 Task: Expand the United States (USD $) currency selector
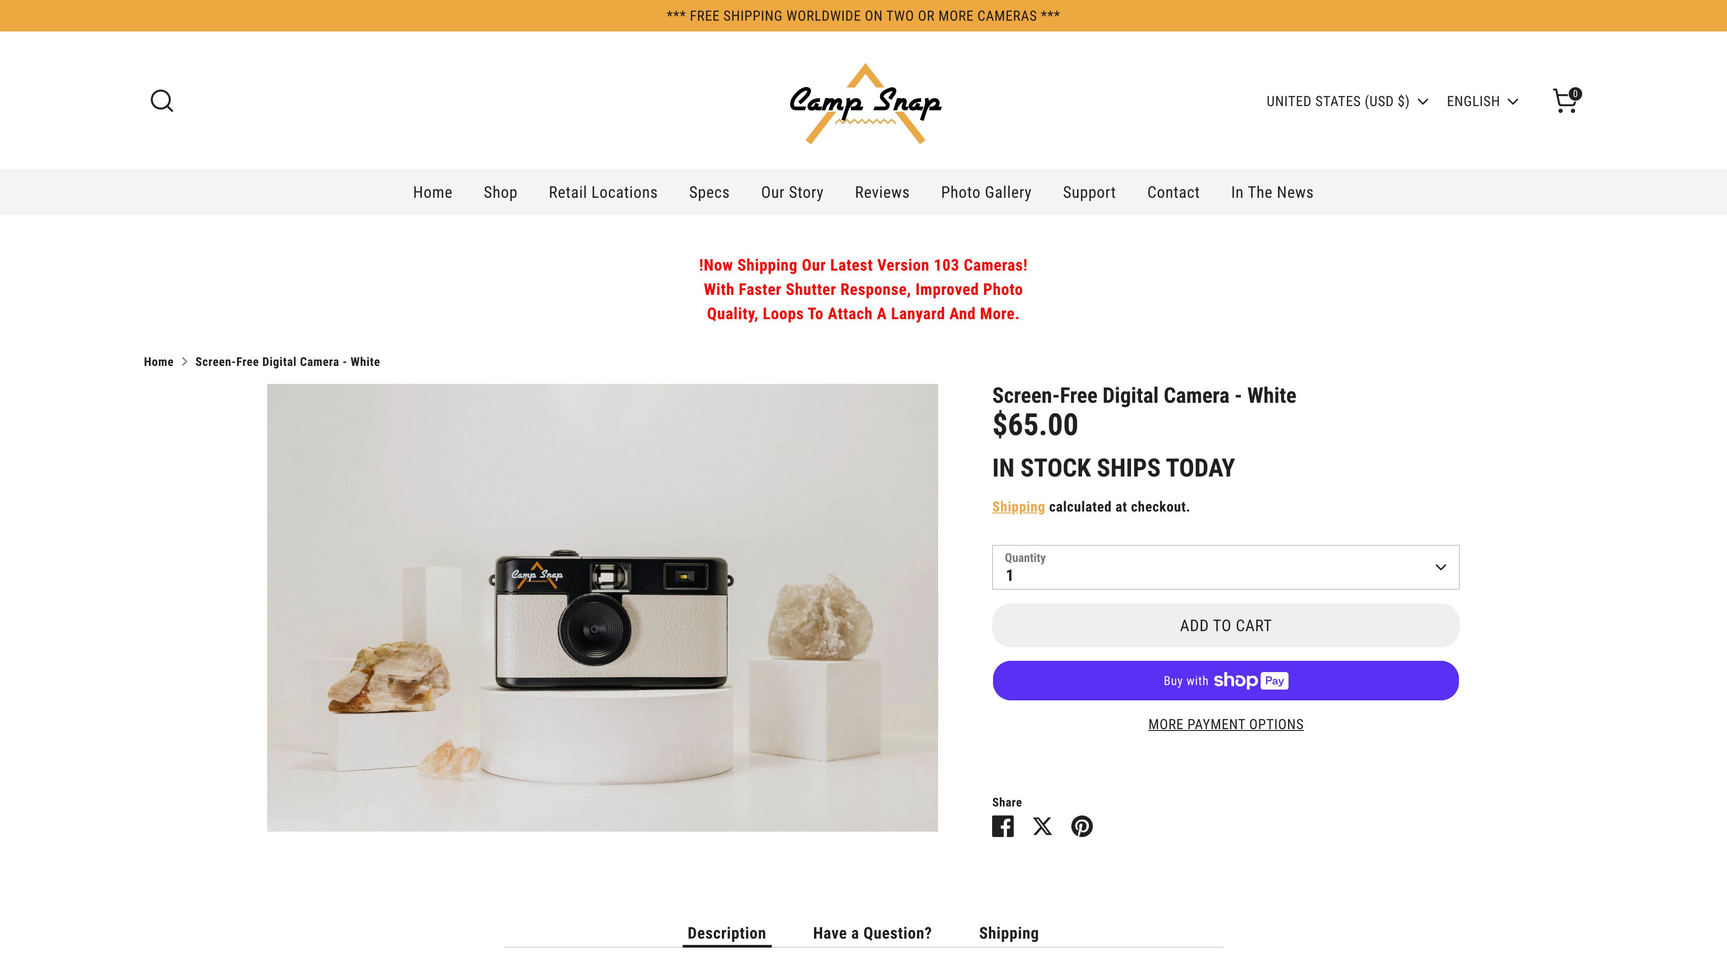(1347, 101)
